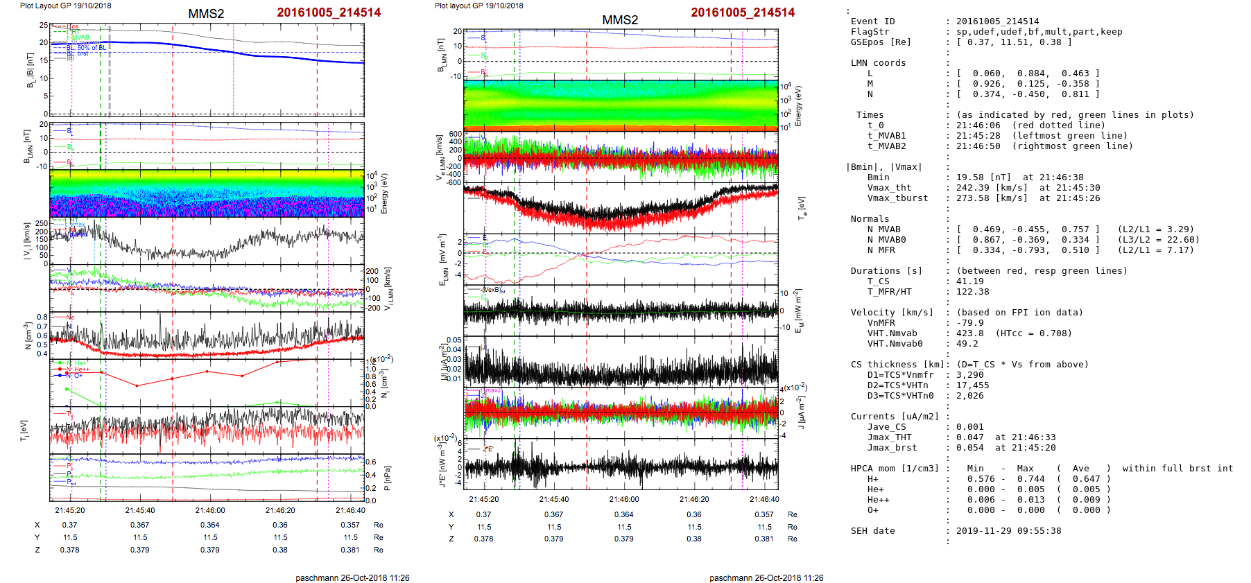Click the ion energy spectrogram in left plot

207,193
